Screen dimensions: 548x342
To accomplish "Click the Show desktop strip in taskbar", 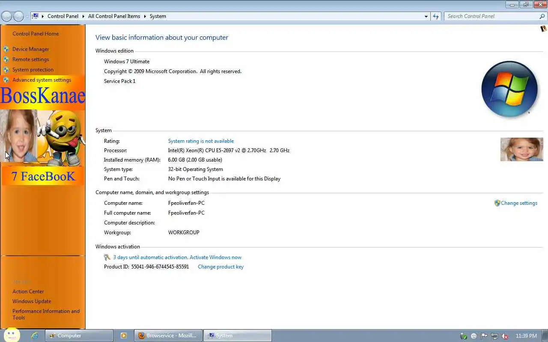I will pos(545,336).
